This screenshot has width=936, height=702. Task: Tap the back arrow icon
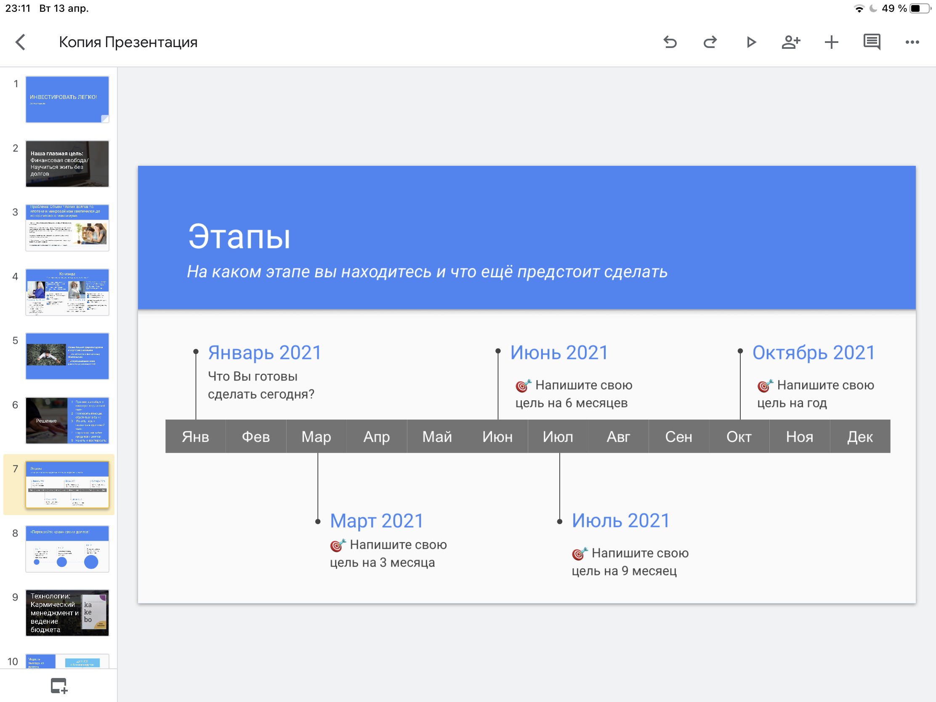20,43
